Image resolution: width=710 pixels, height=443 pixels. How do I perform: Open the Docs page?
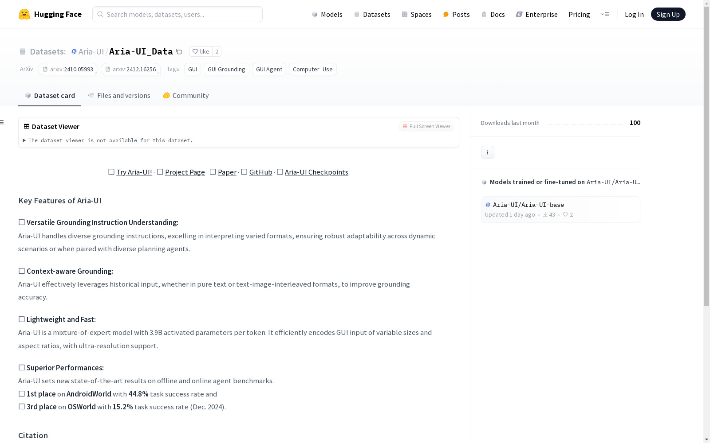[493, 14]
